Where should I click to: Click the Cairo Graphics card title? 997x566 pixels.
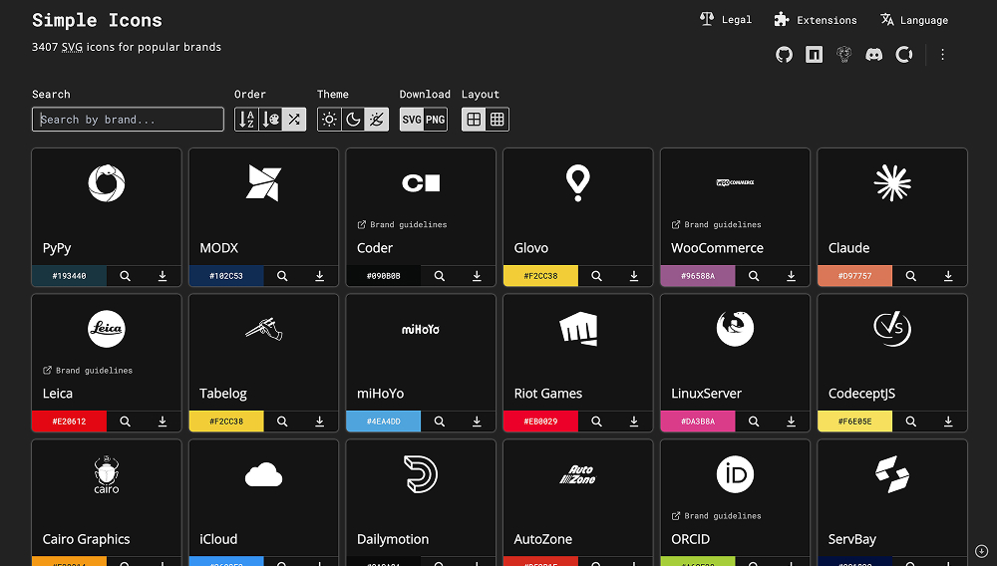click(86, 539)
